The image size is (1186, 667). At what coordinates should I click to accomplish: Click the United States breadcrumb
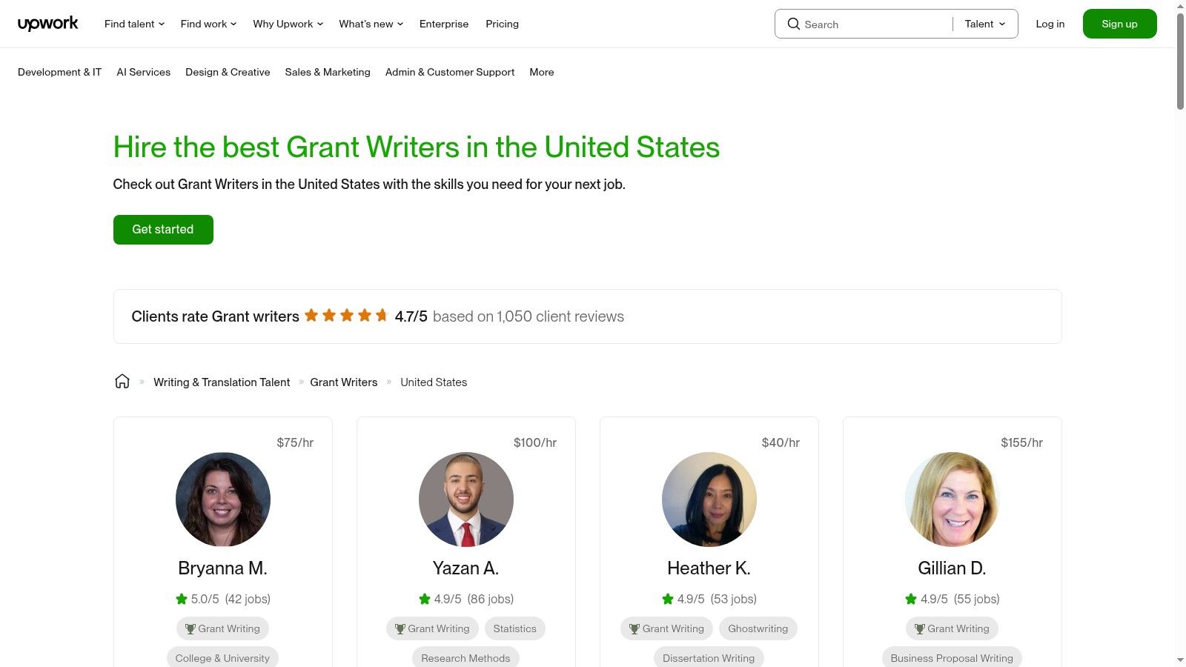tap(434, 382)
